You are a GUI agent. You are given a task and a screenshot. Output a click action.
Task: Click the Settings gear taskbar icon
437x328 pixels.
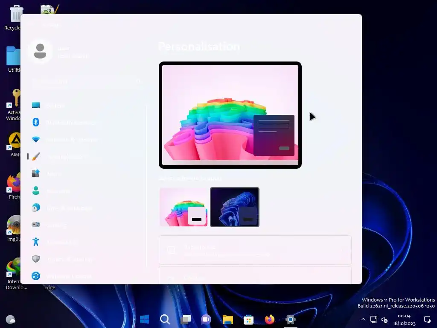pyautogui.click(x=290, y=319)
